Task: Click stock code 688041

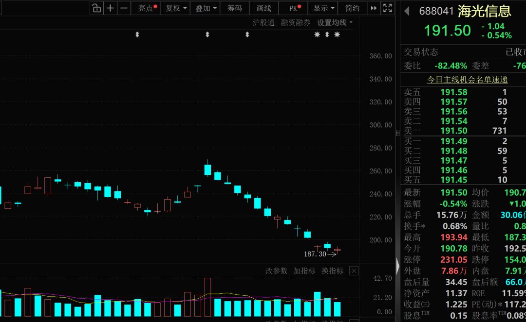Action: coord(436,11)
